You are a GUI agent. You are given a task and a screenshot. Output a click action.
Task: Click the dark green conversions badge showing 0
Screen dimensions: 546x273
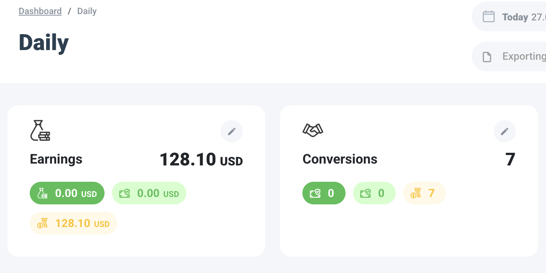(324, 193)
